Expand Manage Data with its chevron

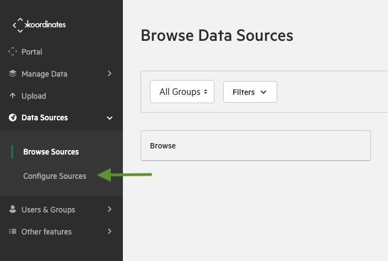click(110, 73)
